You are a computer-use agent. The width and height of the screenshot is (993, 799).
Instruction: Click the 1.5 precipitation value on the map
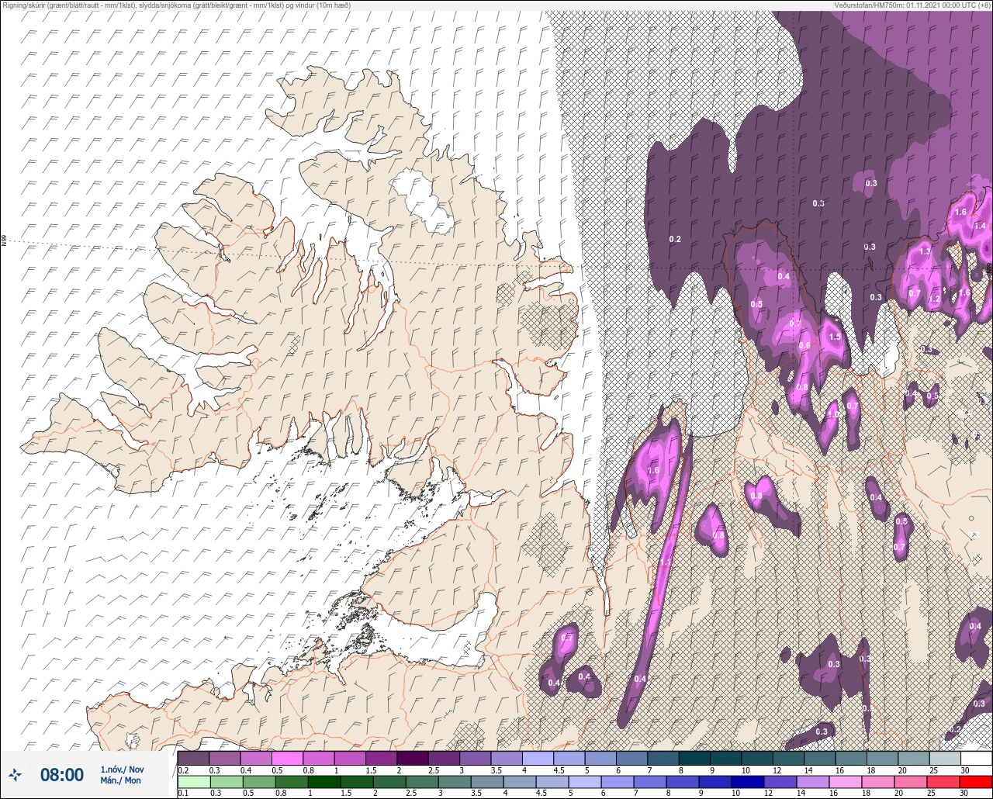(835, 337)
